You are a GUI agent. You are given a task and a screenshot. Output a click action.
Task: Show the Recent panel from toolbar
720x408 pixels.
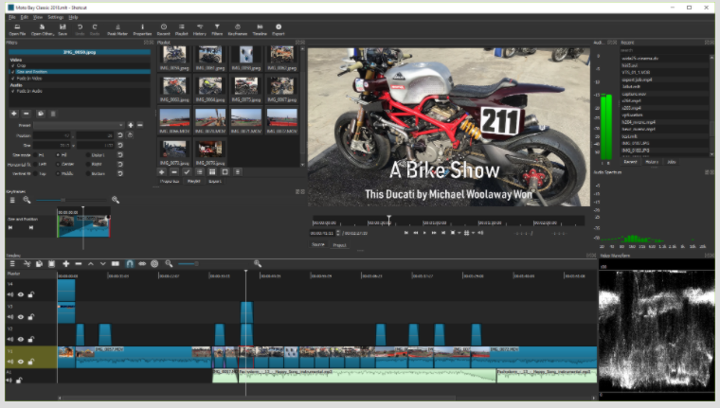(x=164, y=30)
